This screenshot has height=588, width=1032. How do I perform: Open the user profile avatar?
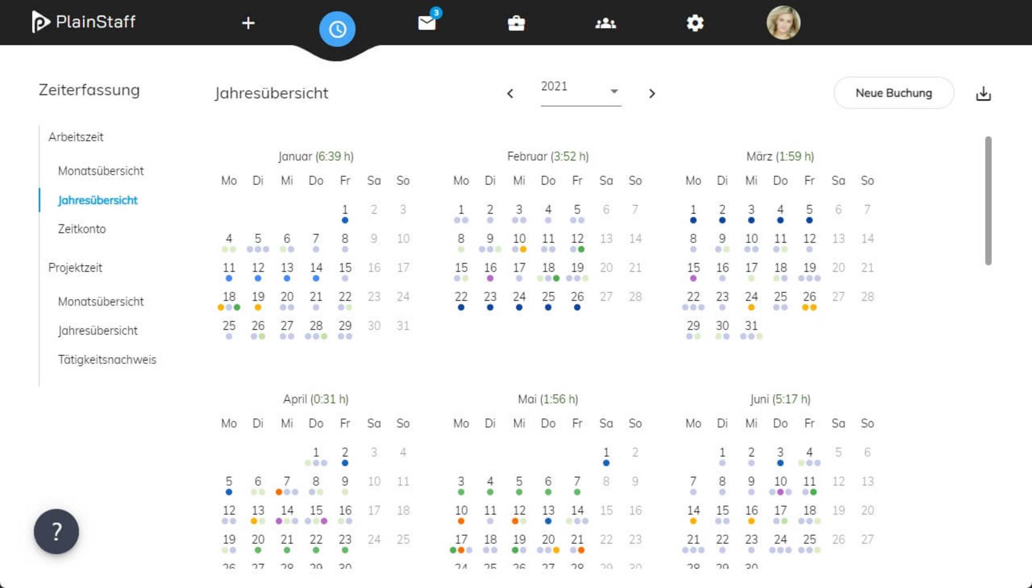pyautogui.click(x=783, y=23)
